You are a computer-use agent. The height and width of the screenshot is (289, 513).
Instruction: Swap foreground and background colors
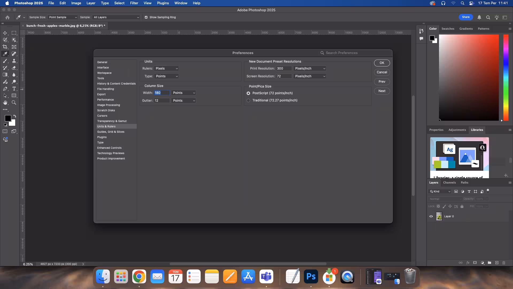pos(15,116)
